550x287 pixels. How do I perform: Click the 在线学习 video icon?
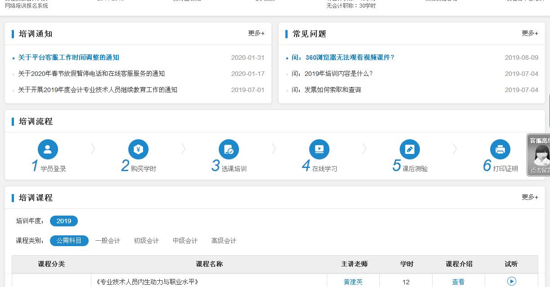tap(319, 150)
